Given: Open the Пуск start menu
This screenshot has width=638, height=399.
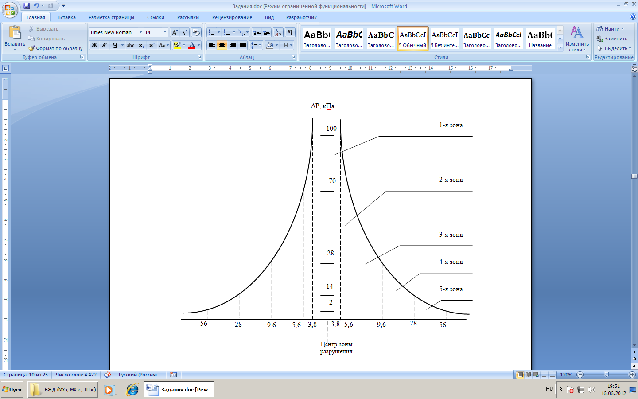Looking at the screenshot, I should pos(12,390).
